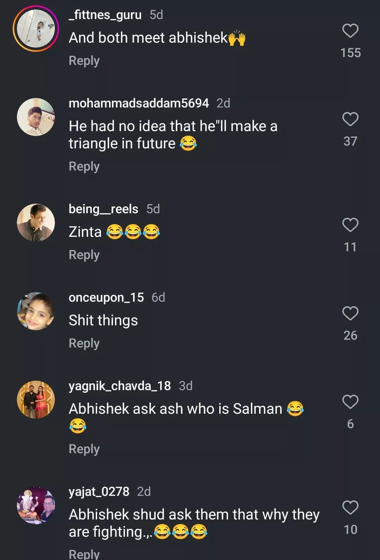Reply to yagnik_chavda_18's comment
This screenshot has width=380, height=560.
click(84, 449)
